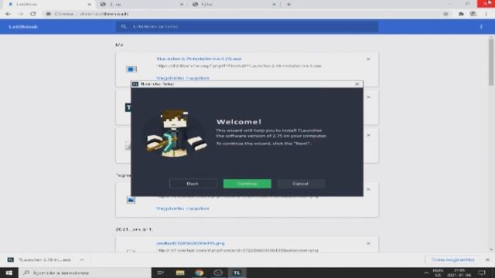Click Back in the TLauncher Setup dialog
The width and height of the screenshot is (495, 278).
click(193, 184)
